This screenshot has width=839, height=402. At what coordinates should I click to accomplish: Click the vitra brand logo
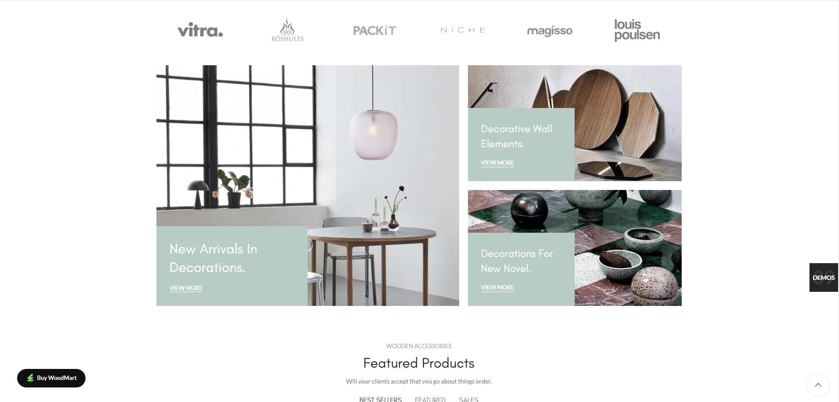click(200, 30)
